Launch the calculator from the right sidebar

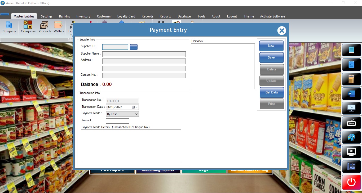click(x=351, y=79)
